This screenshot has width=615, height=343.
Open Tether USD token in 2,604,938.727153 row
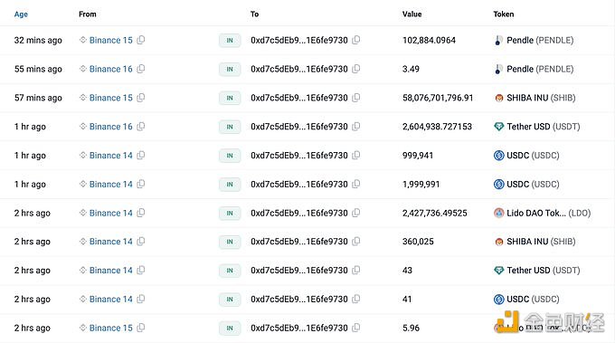point(544,127)
